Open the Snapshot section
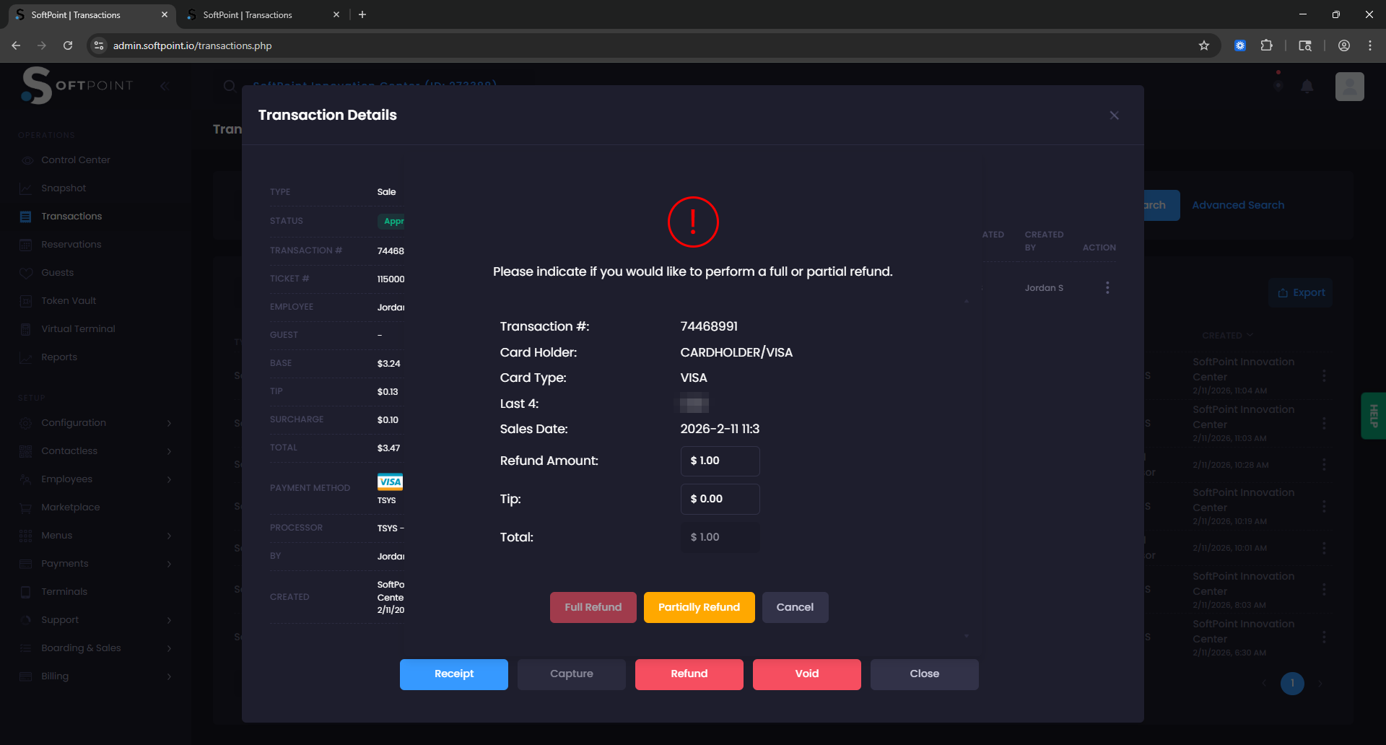The width and height of the screenshot is (1386, 745). [63, 188]
